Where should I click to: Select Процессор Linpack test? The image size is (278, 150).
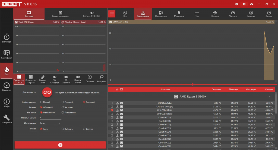tap(31, 79)
